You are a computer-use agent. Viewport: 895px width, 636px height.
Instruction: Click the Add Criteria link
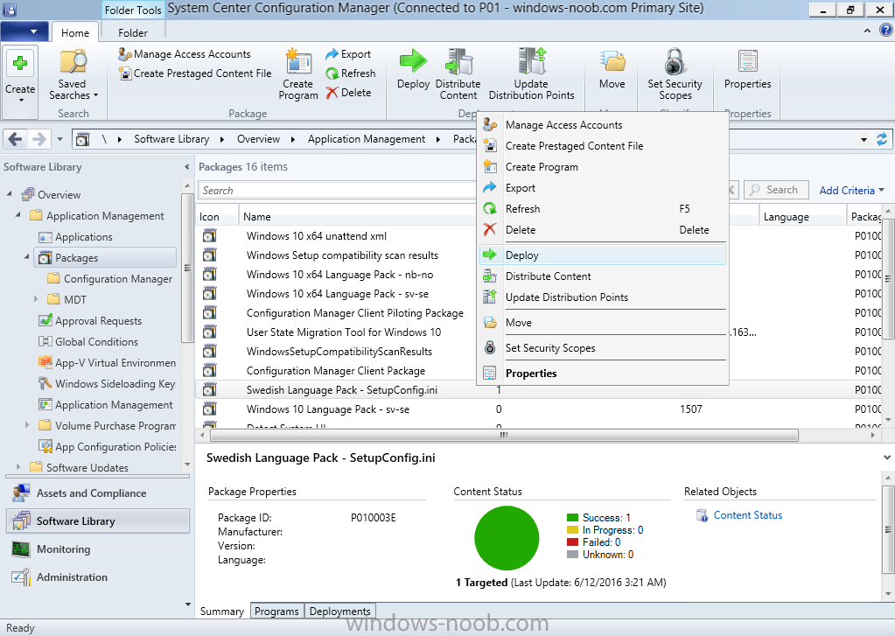(851, 190)
